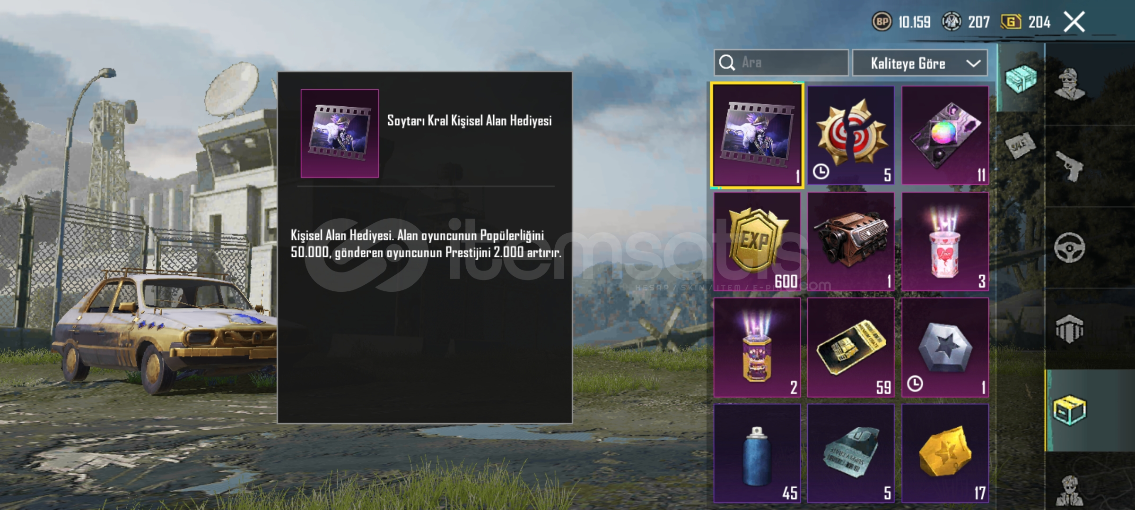Open the yellow crate items tab
The height and width of the screenshot is (510, 1135).
1070,410
